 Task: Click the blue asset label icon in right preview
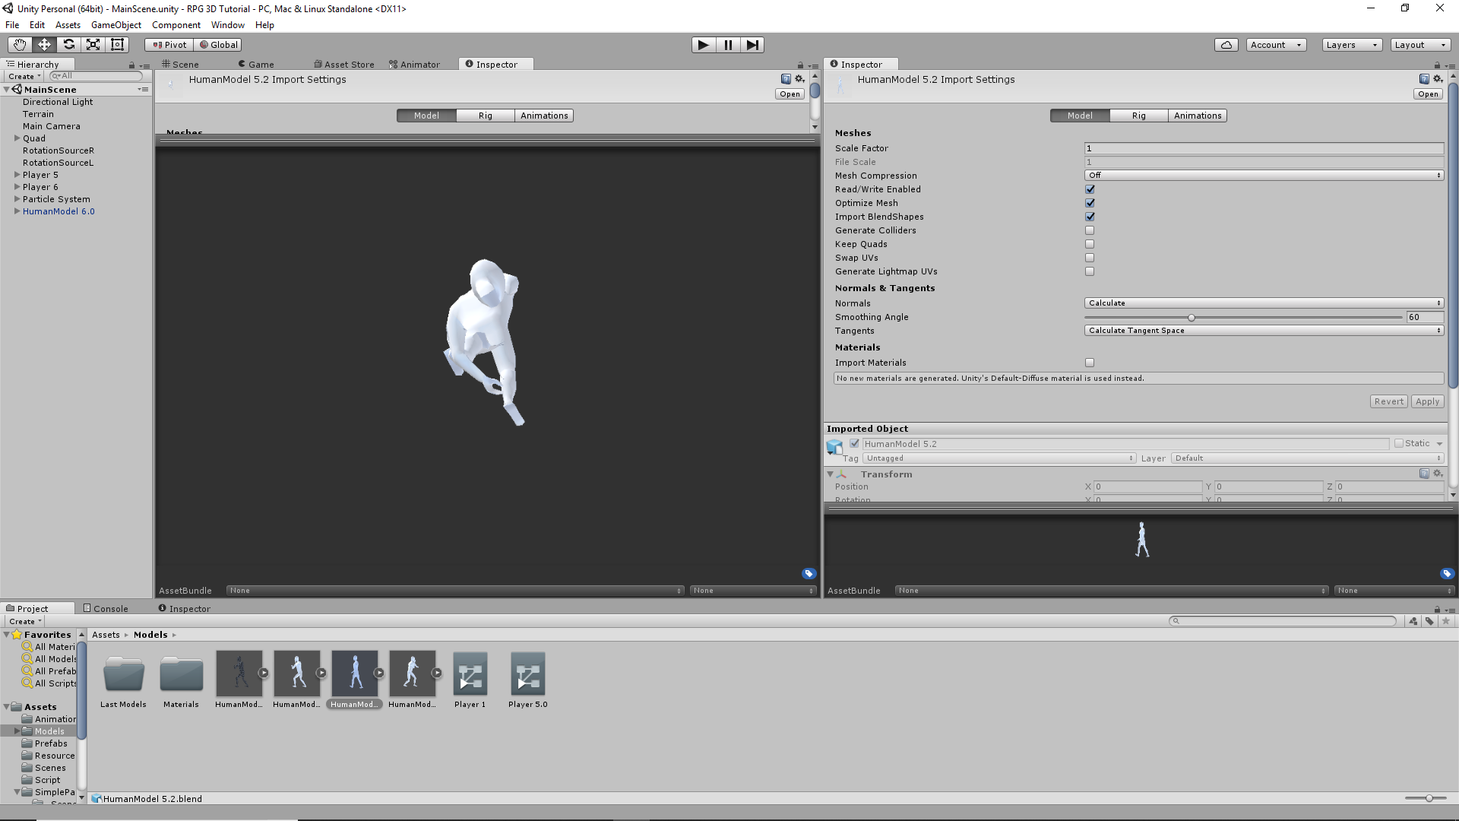1447,574
